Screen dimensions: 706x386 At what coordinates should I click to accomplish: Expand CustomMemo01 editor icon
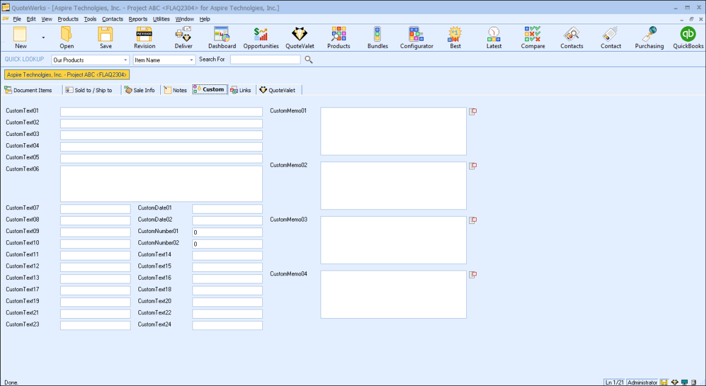[x=473, y=112]
